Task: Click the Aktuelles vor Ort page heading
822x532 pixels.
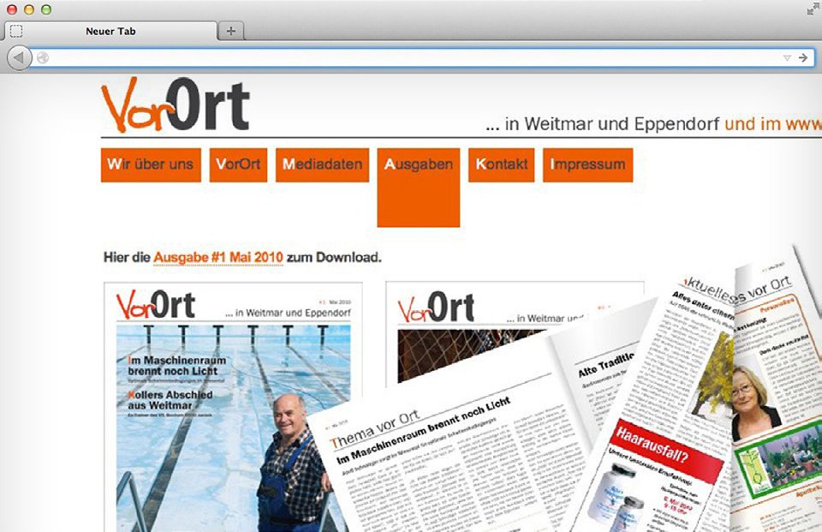Action: pyautogui.click(x=737, y=290)
